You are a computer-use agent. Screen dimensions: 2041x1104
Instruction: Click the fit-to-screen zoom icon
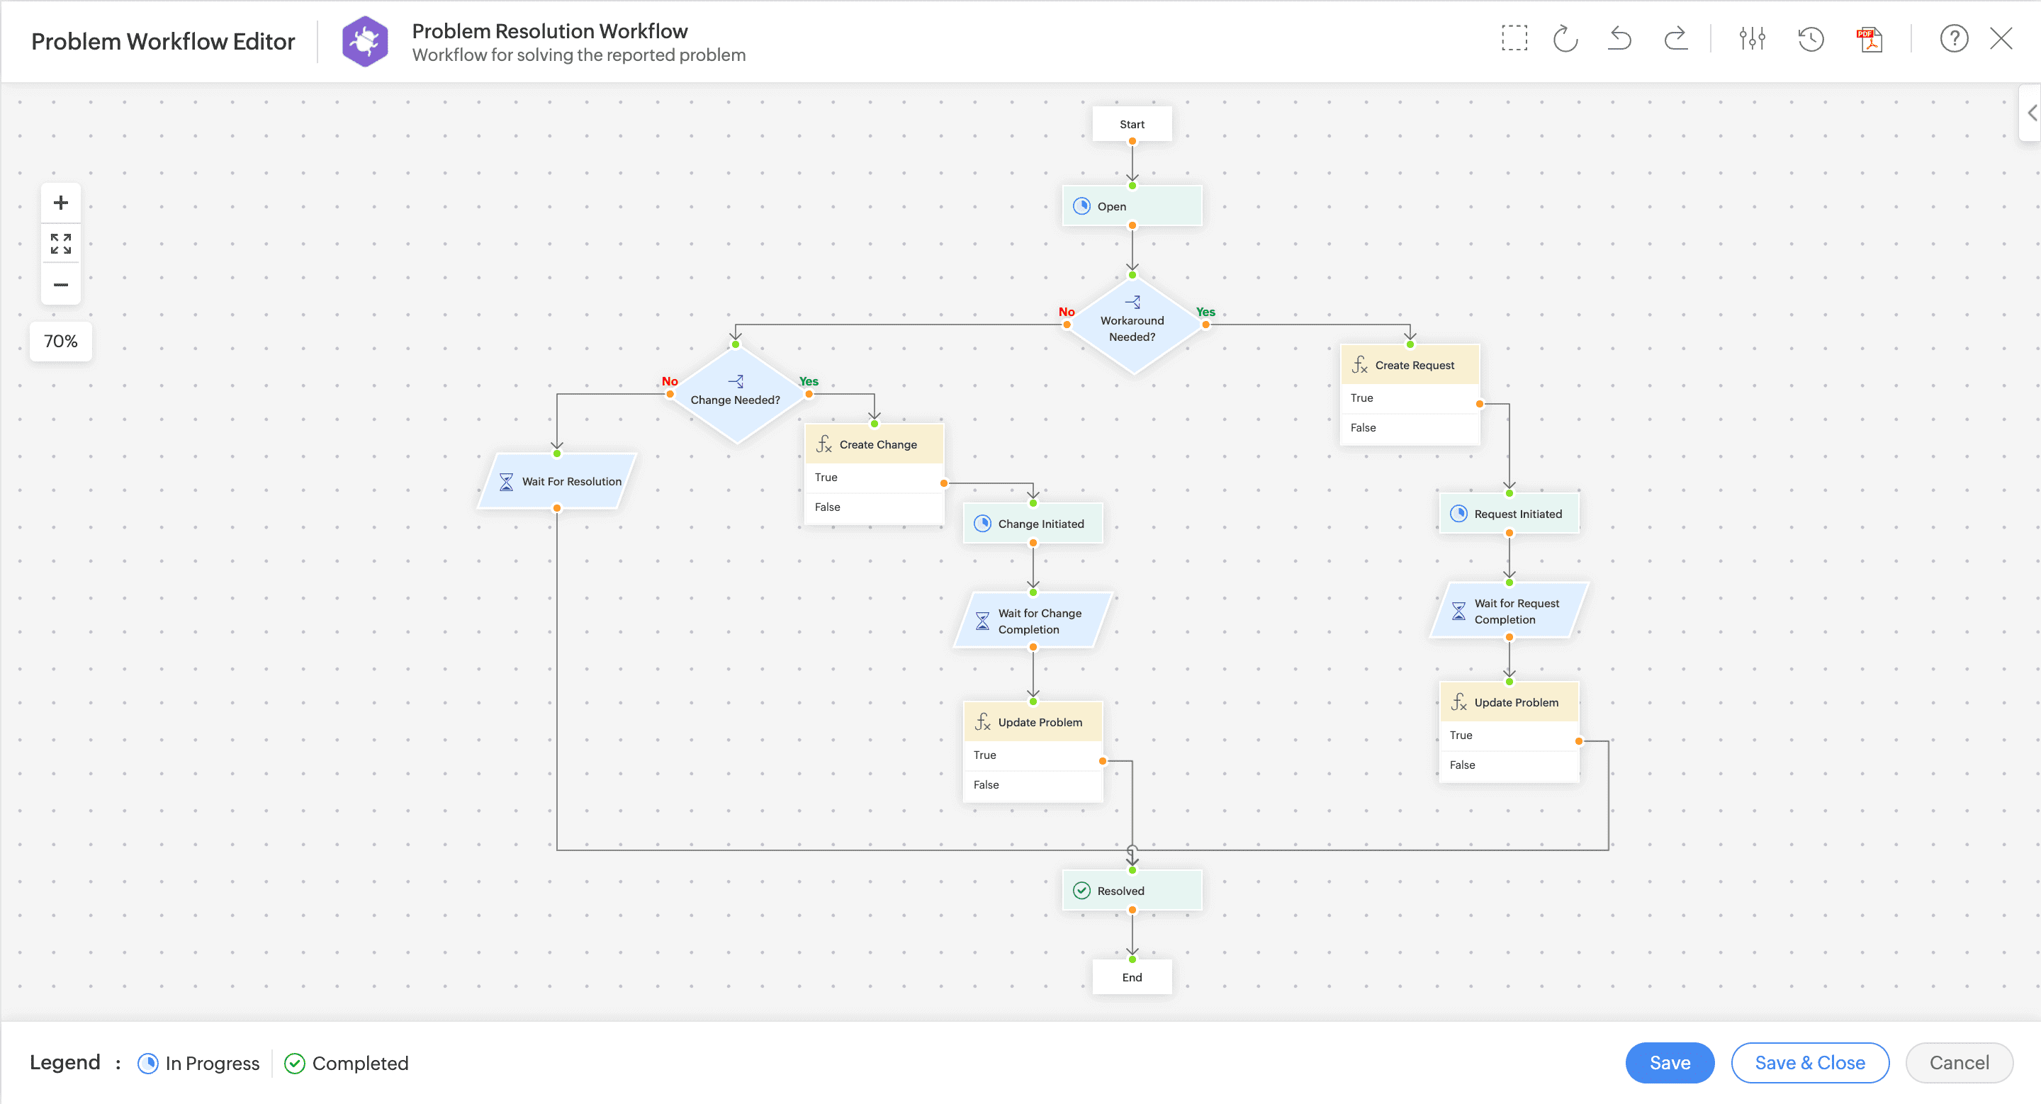click(x=61, y=243)
